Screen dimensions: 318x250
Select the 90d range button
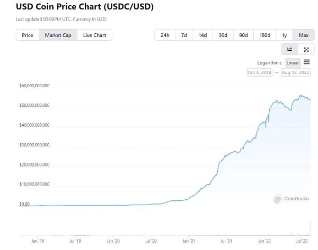point(243,35)
